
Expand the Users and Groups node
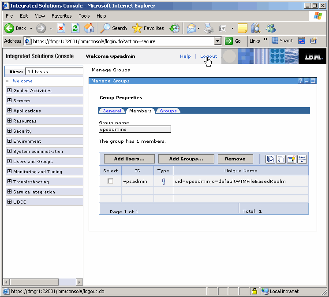(x=9, y=161)
